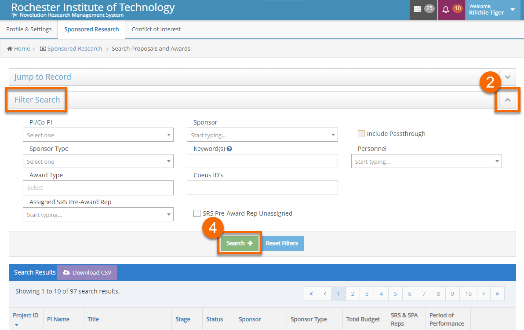This screenshot has width=524, height=330.
Task: Collapse the Filter Search panel
Action: pyautogui.click(x=508, y=100)
